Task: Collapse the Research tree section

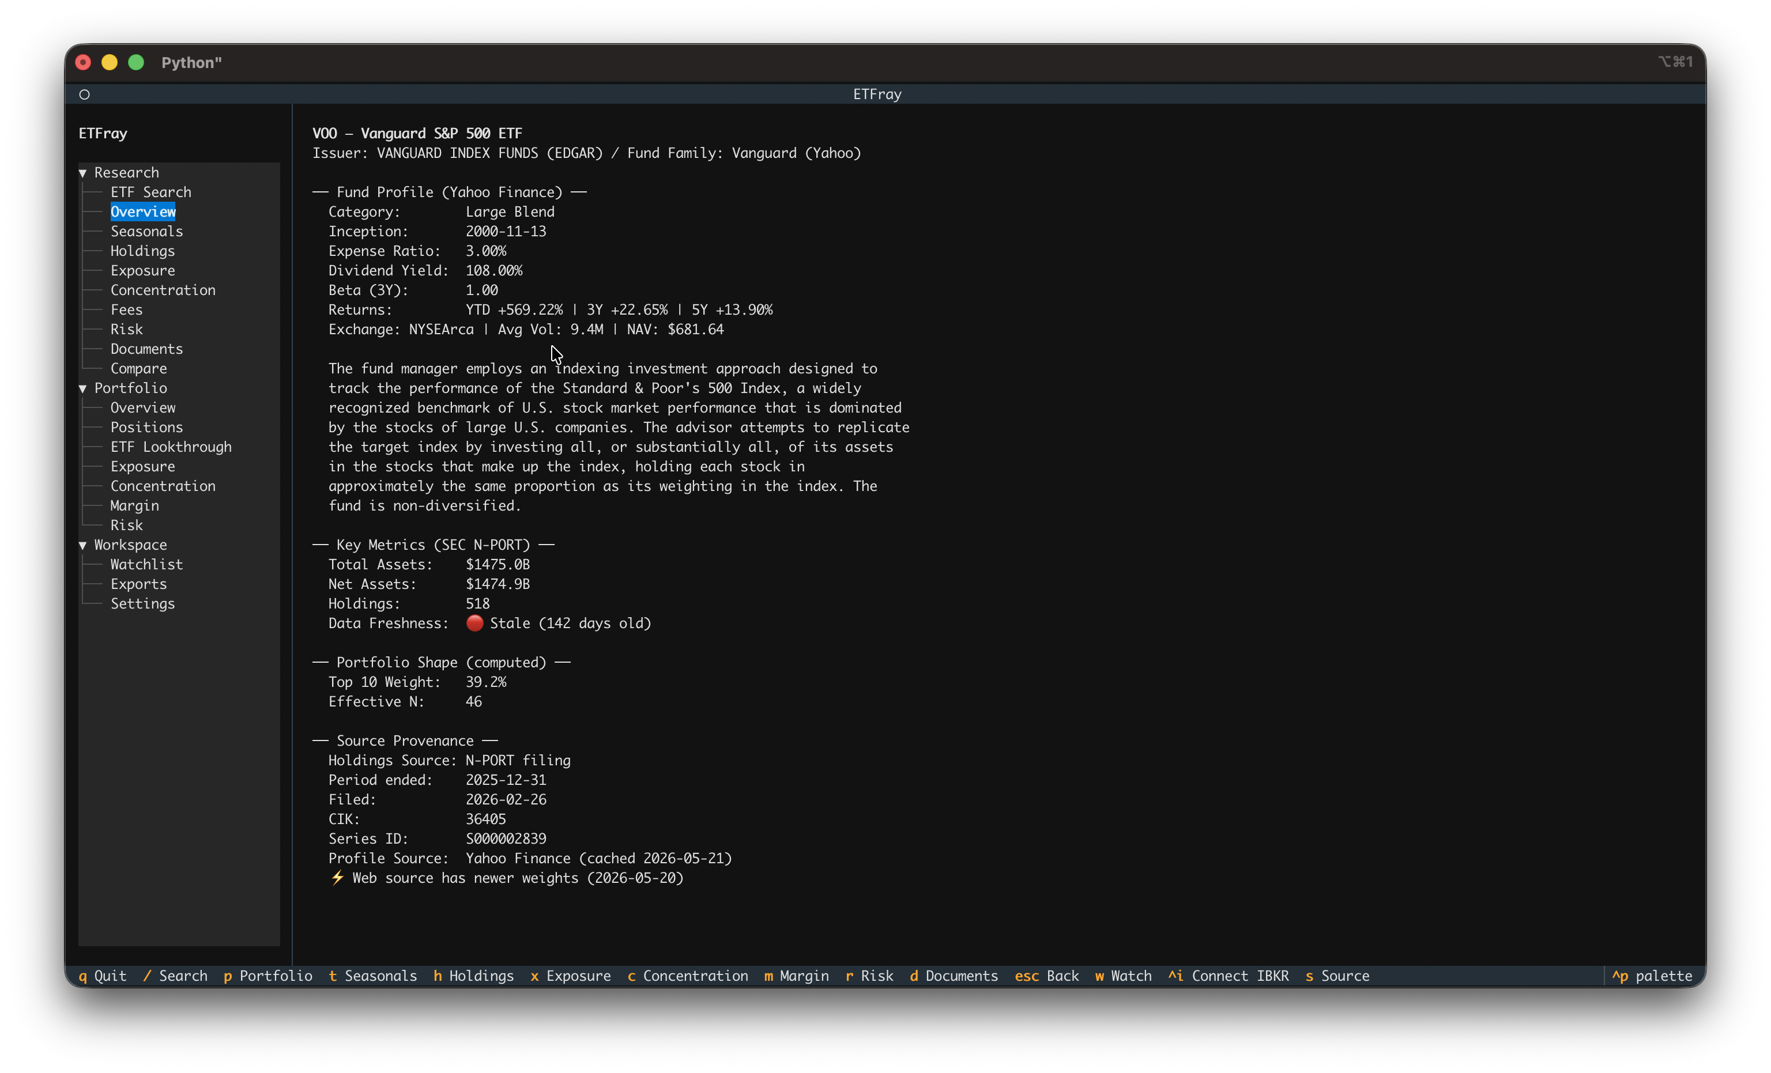Action: pos(82,172)
